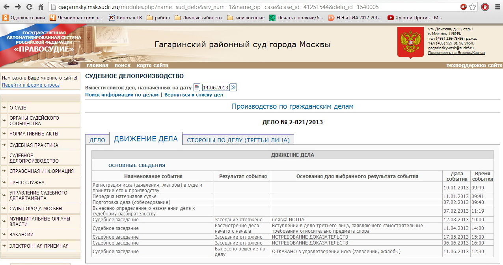
Task: Click the browser forward arrow
Action: click(x=18, y=7)
